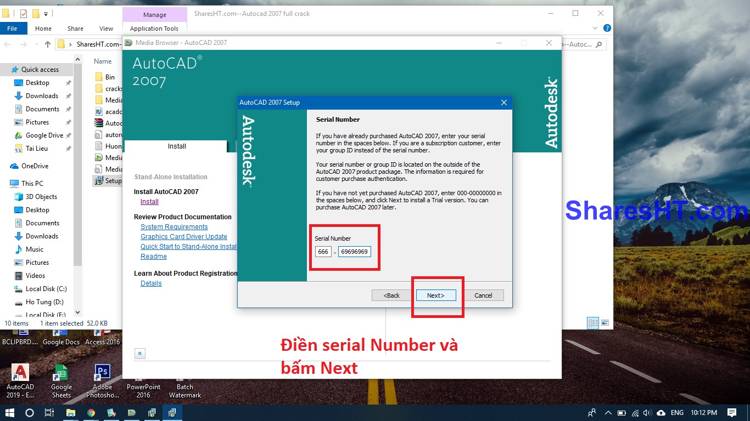
Task: Open the Windows Start menu
Action: coord(9,413)
